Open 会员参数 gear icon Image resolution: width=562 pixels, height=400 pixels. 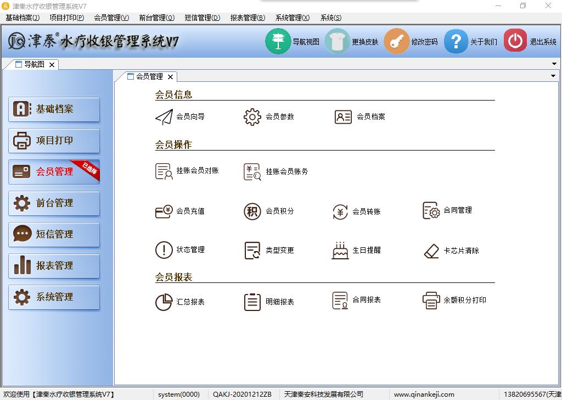(x=252, y=117)
